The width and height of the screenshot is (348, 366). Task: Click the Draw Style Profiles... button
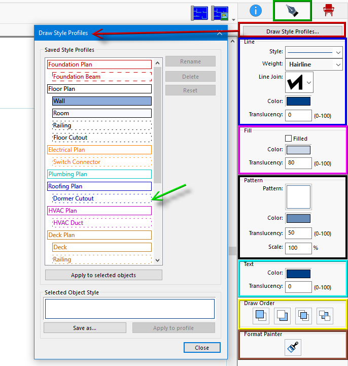click(x=293, y=31)
